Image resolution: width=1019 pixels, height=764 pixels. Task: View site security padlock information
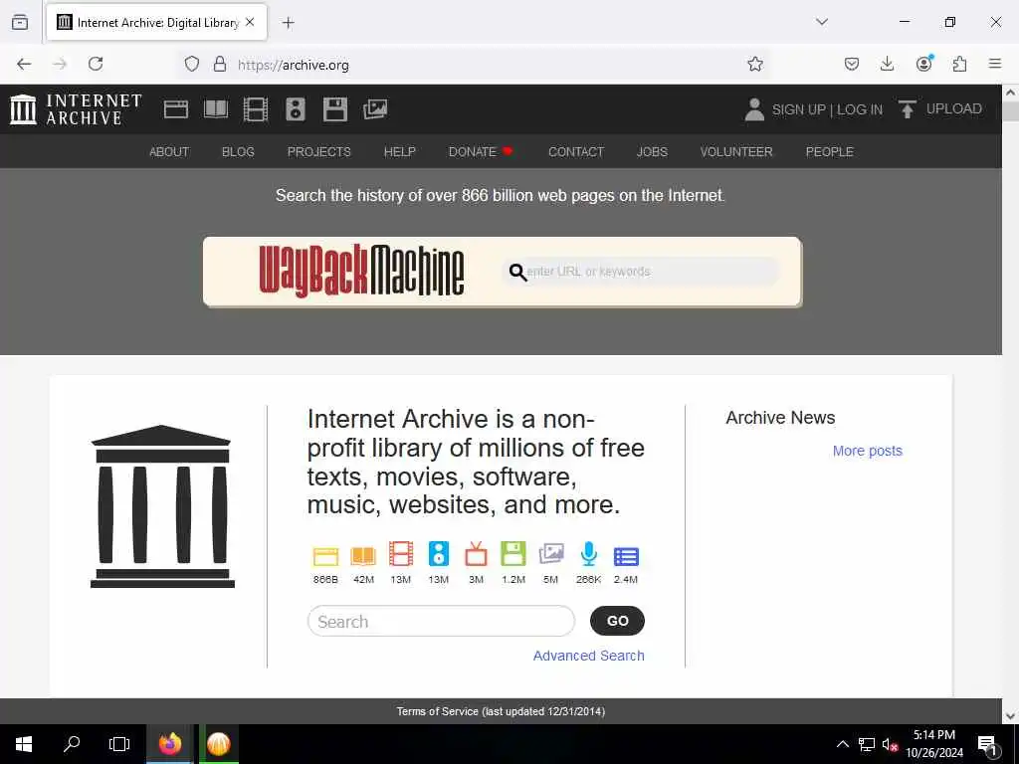[x=220, y=64]
